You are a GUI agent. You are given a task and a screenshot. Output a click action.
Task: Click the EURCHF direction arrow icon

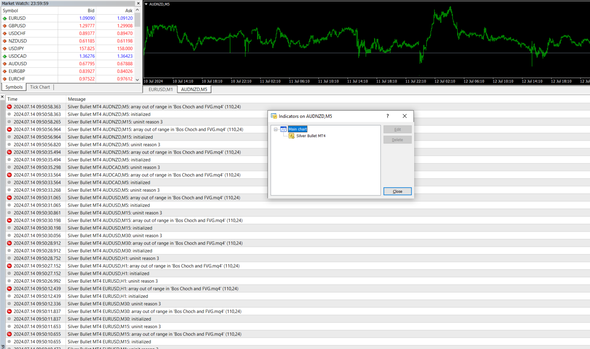(x=5, y=79)
